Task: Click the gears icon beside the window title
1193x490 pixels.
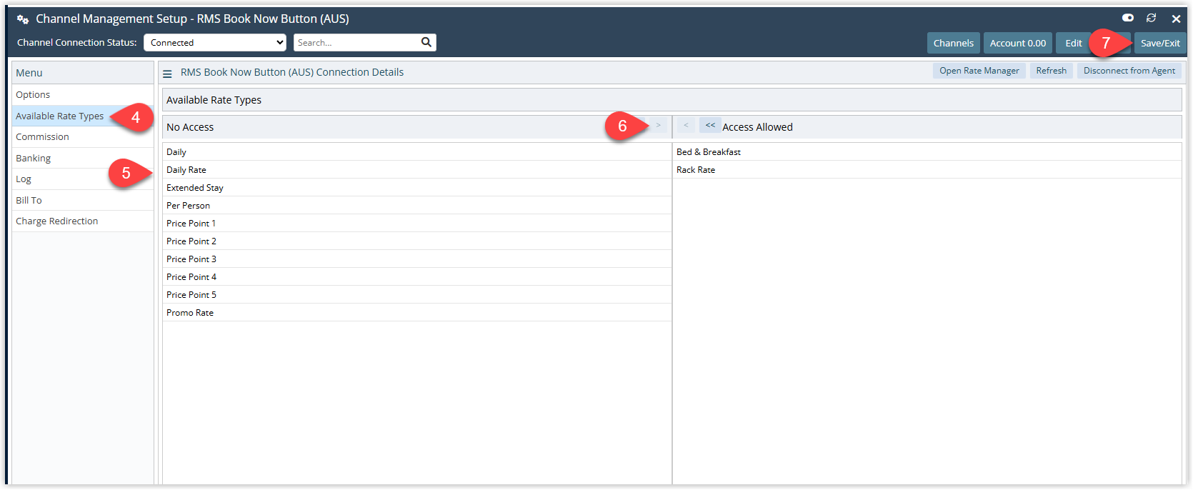Action: [x=23, y=19]
